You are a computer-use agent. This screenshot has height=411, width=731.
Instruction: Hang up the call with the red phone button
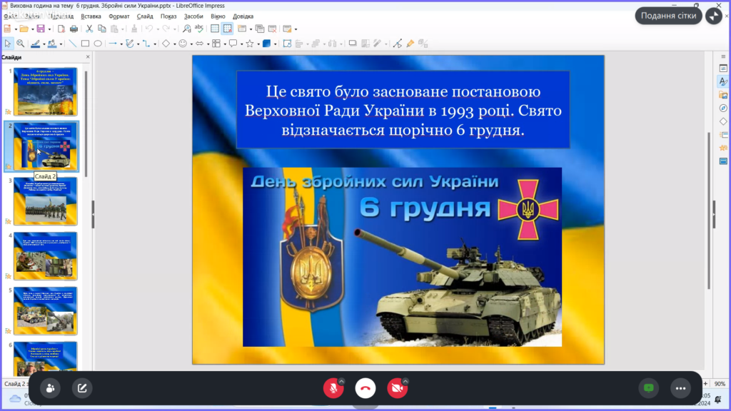[x=365, y=388]
